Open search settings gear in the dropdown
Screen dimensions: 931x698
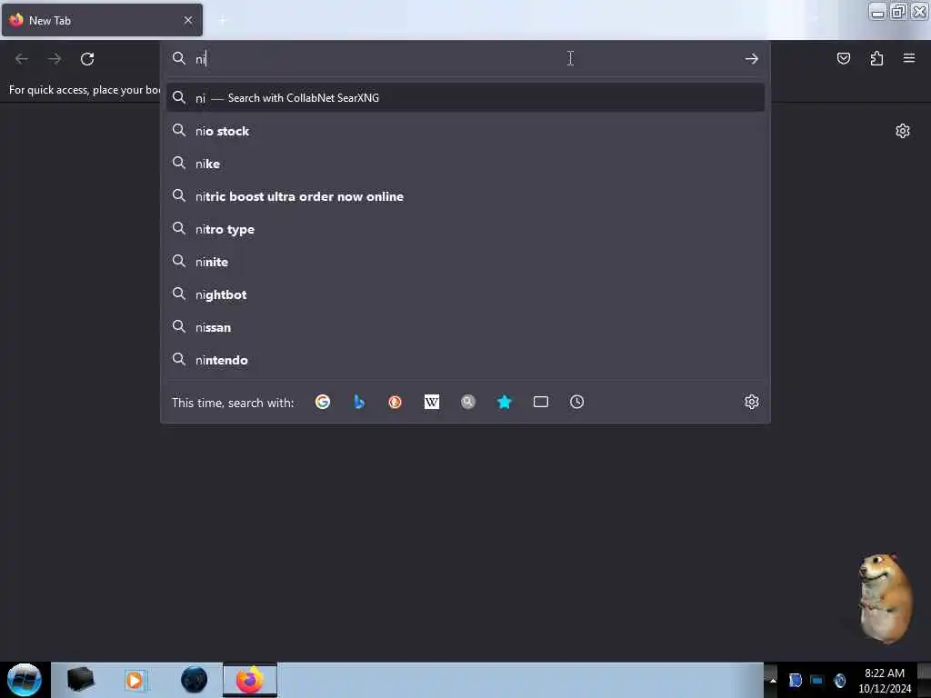752,402
